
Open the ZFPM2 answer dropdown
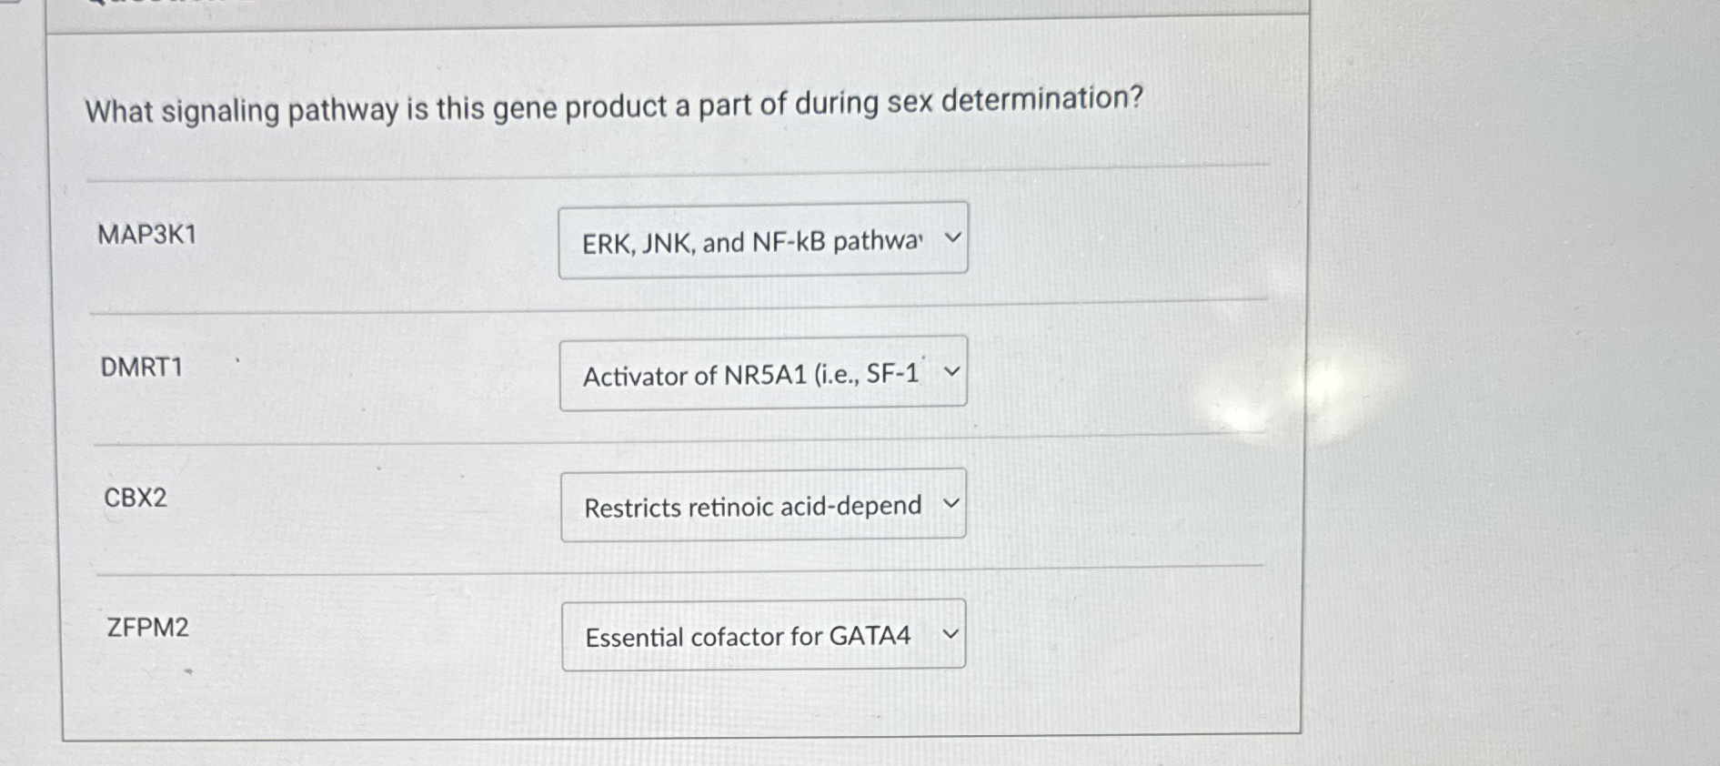[764, 635]
